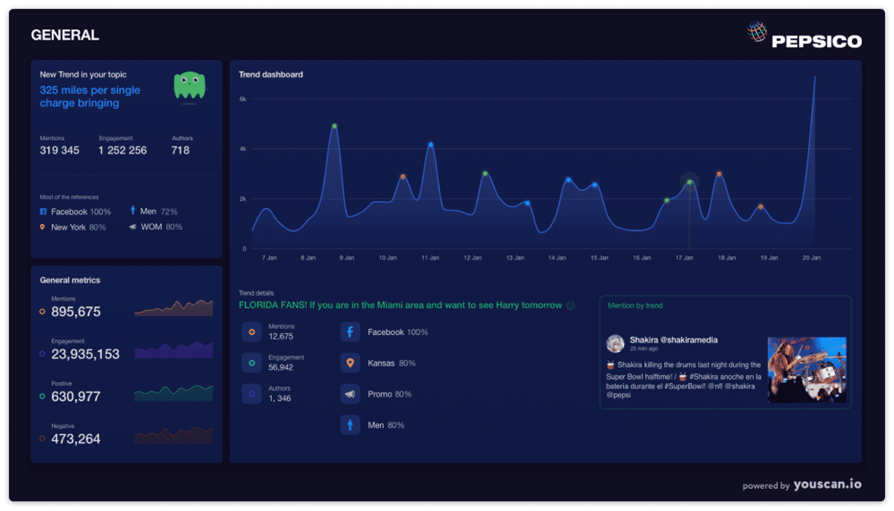Click the '473,264' negative metric
The height and width of the screenshot is (511, 894).
[76, 439]
